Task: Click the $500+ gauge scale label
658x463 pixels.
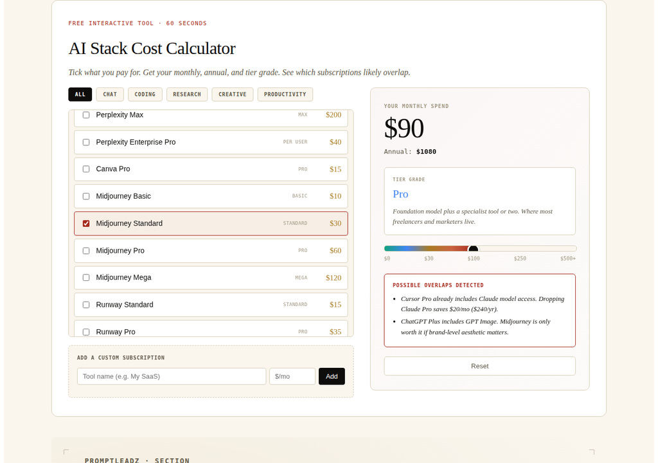Action: (x=568, y=259)
